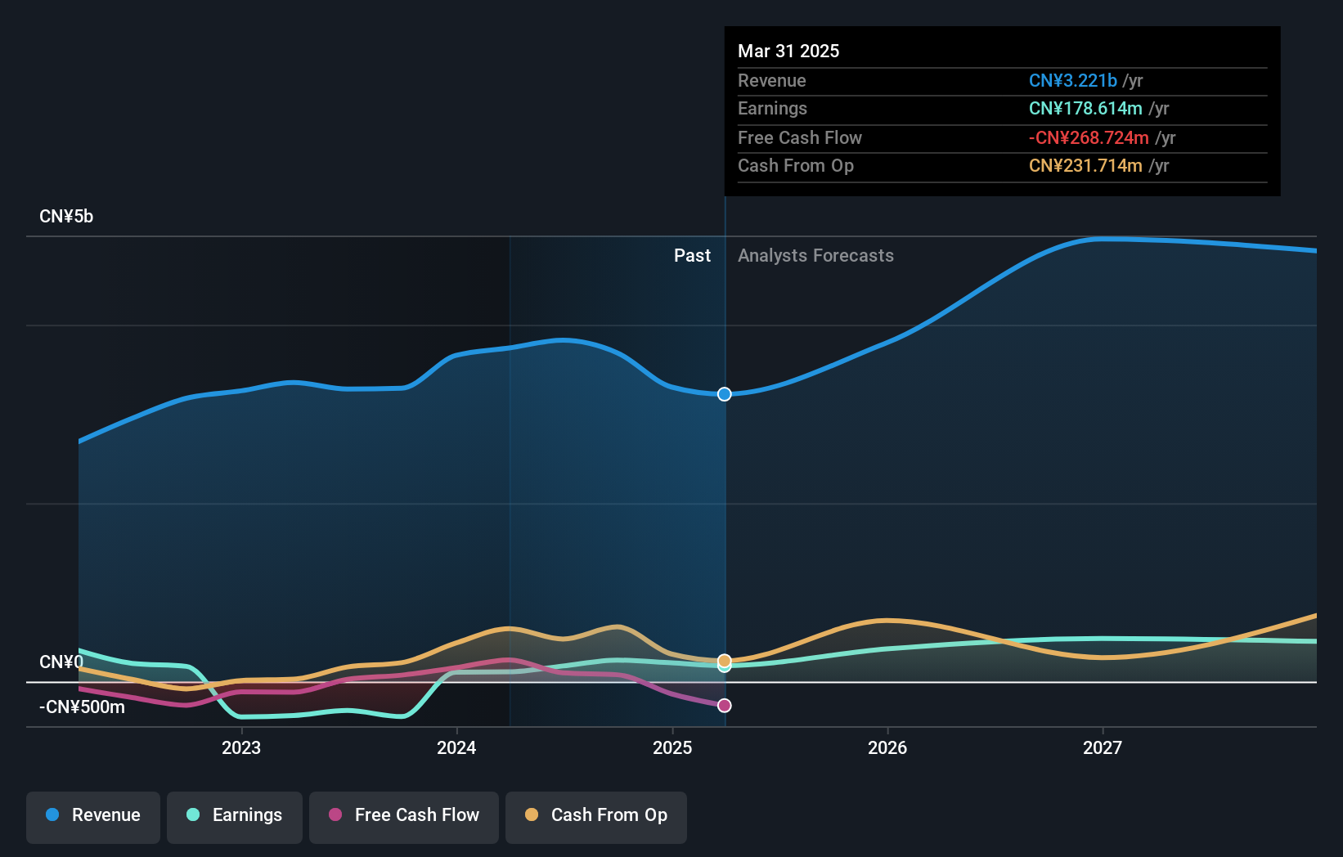Click the Analysts Forecasts label
The width and height of the screenshot is (1343, 857).
(x=815, y=256)
